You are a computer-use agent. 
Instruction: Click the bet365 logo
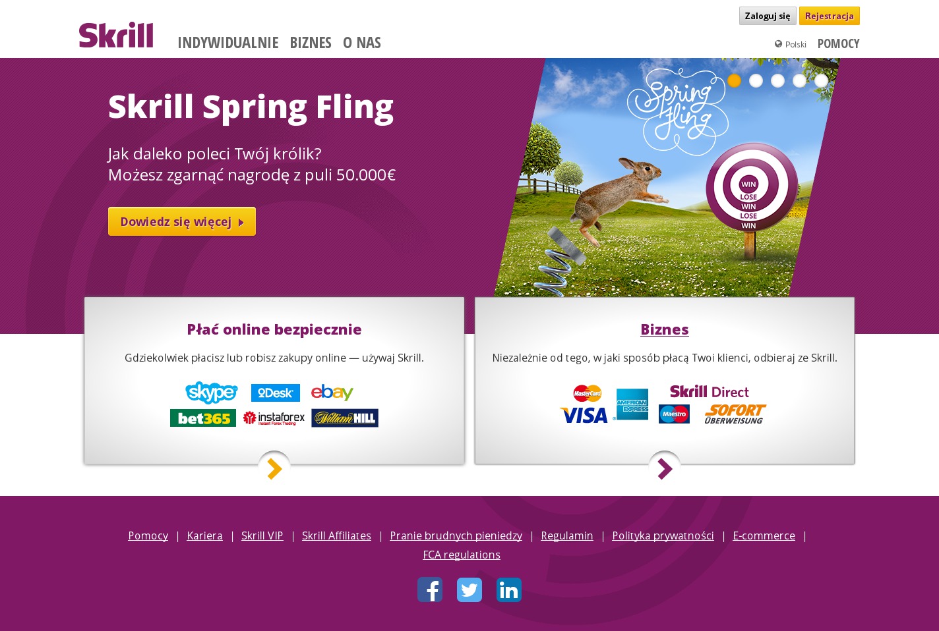coord(203,418)
